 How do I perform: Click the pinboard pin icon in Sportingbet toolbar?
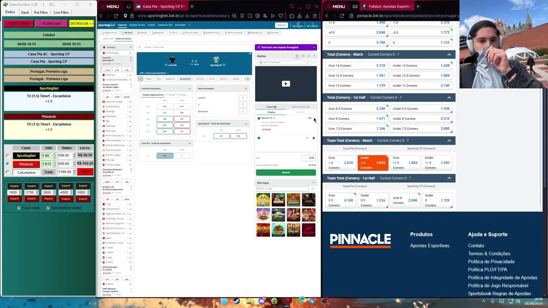pyautogui.click(x=242, y=16)
